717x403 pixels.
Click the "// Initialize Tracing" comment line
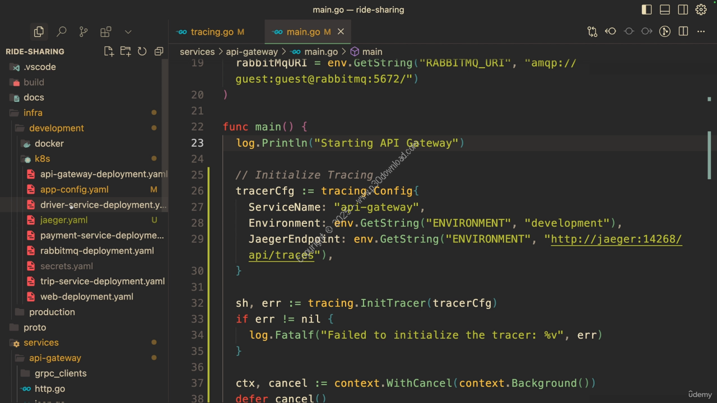click(x=304, y=175)
